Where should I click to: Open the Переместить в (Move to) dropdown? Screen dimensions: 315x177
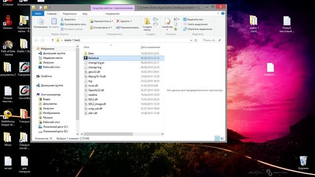click(101, 21)
